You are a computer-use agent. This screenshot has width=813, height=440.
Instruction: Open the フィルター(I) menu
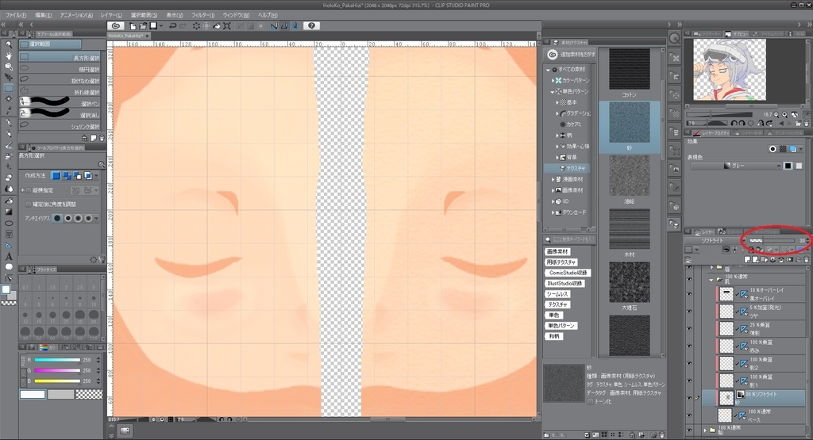[202, 15]
